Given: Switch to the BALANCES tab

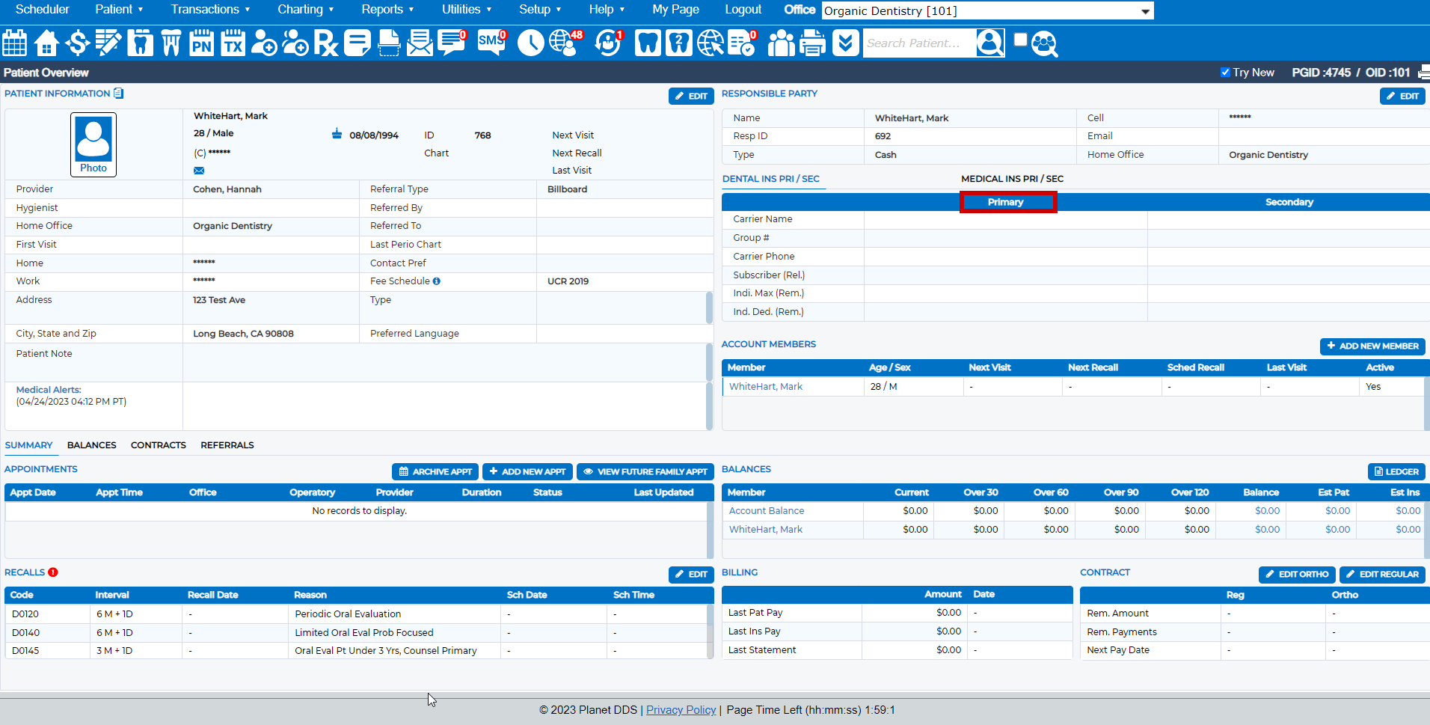Looking at the screenshot, I should (91, 444).
